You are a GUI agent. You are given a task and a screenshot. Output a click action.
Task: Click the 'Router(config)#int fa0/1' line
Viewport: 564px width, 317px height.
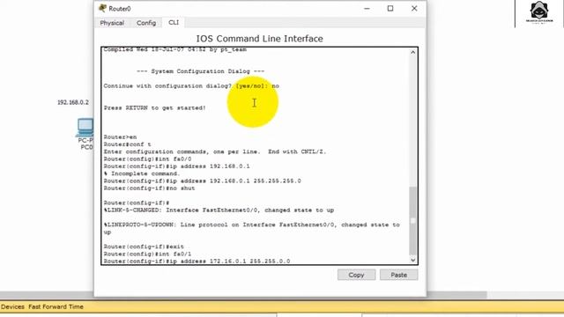point(147,254)
